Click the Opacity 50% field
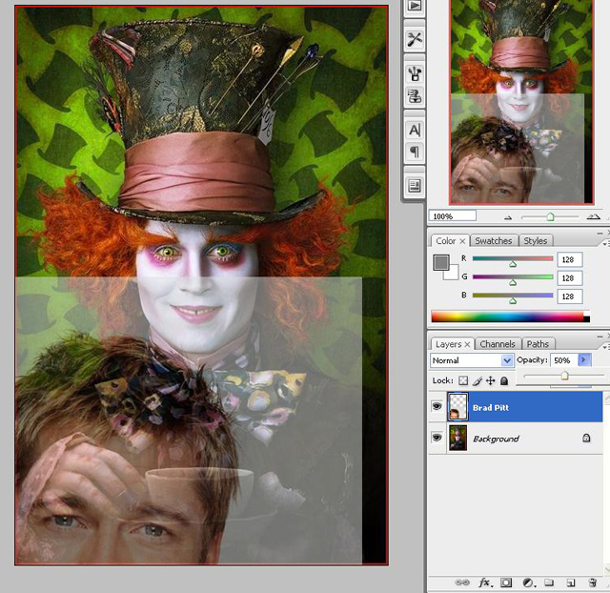The width and height of the screenshot is (610, 593). tap(564, 360)
